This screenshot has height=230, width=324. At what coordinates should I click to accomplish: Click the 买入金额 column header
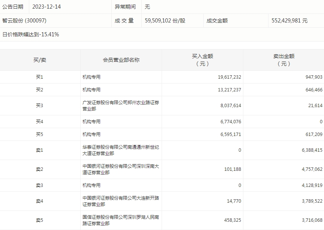(202, 60)
